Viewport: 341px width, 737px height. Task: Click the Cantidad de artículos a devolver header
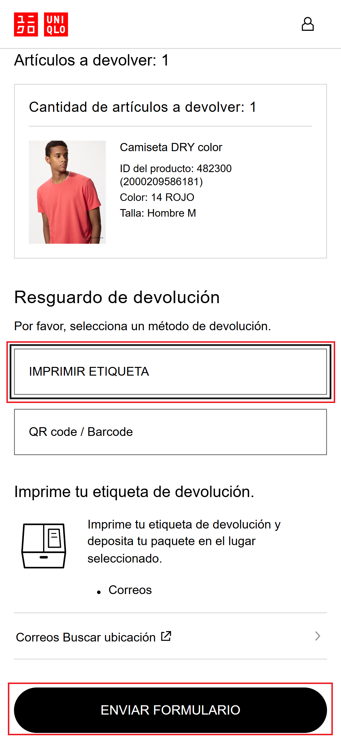pyautogui.click(x=143, y=107)
